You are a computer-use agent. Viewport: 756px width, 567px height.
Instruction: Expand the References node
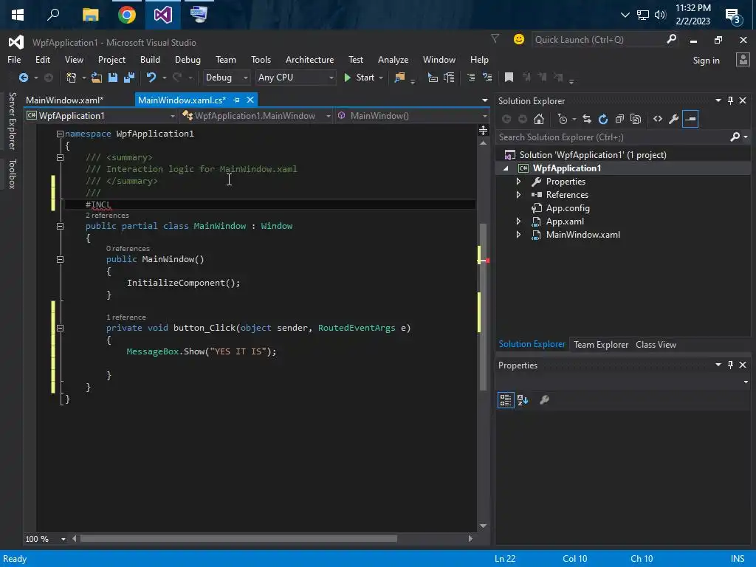click(518, 195)
